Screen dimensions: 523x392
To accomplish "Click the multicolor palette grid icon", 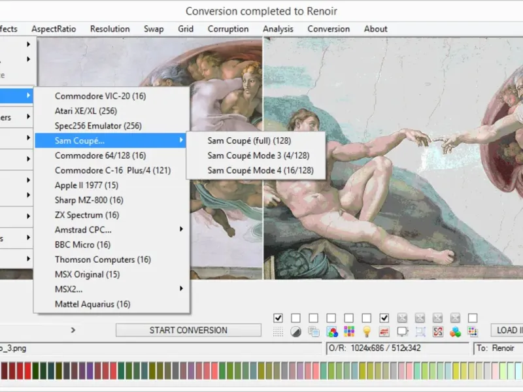I will click(x=349, y=332).
